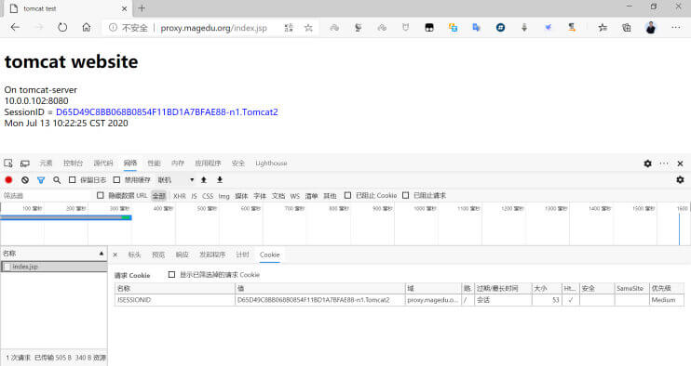Open the network search magnifier
This screenshot has width=691, height=366.
[x=57, y=179]
